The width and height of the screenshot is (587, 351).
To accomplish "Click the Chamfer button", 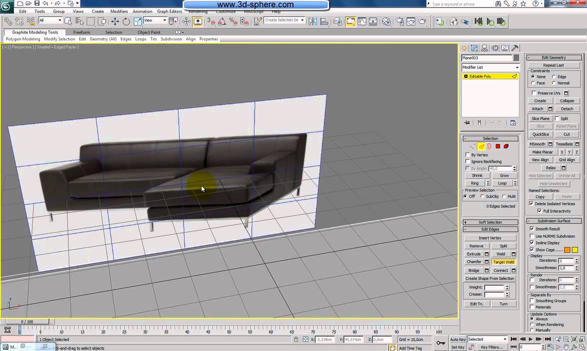I will (x=474, y=262).
